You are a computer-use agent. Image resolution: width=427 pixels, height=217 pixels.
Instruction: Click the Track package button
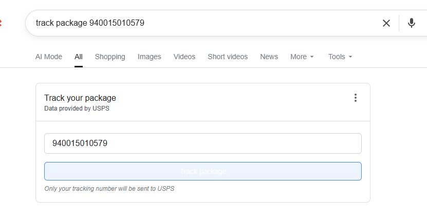tap(203, 171)
